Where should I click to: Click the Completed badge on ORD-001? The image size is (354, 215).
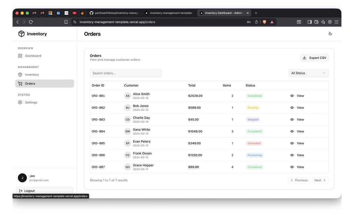(255, 96)
